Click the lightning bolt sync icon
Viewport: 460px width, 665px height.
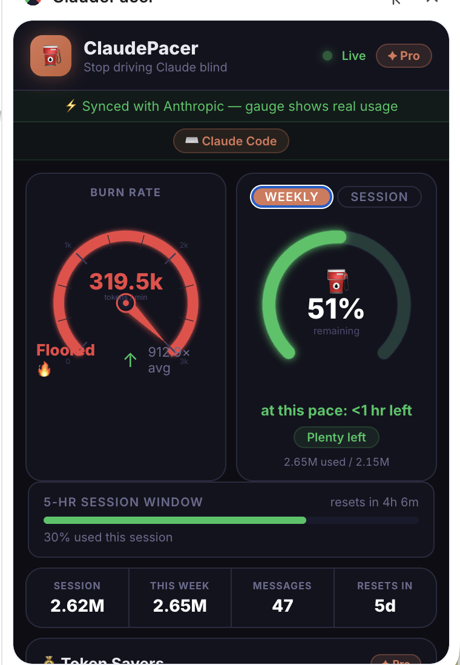click(71, 106)
